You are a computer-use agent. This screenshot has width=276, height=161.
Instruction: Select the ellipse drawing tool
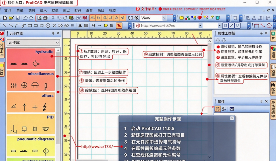coord(42,26)
